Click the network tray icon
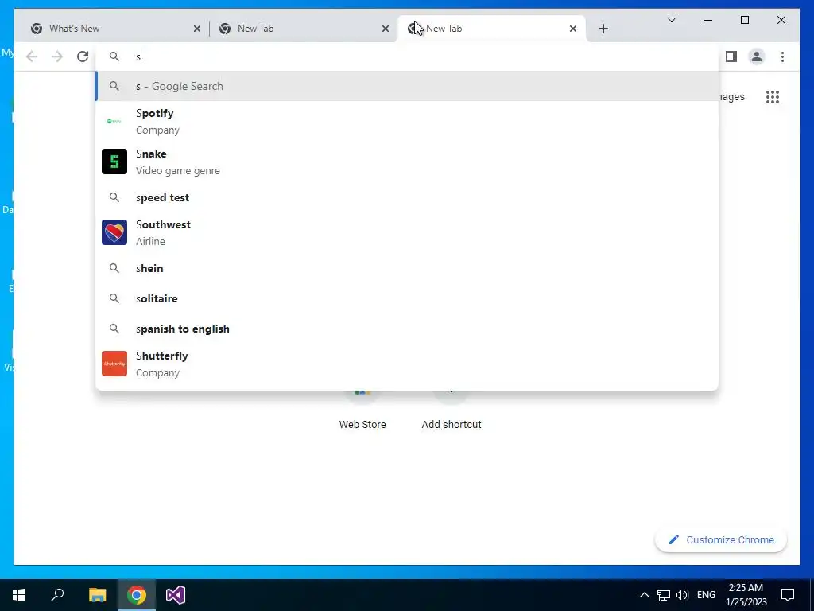814x611 pixels. [x=664, y=595]
